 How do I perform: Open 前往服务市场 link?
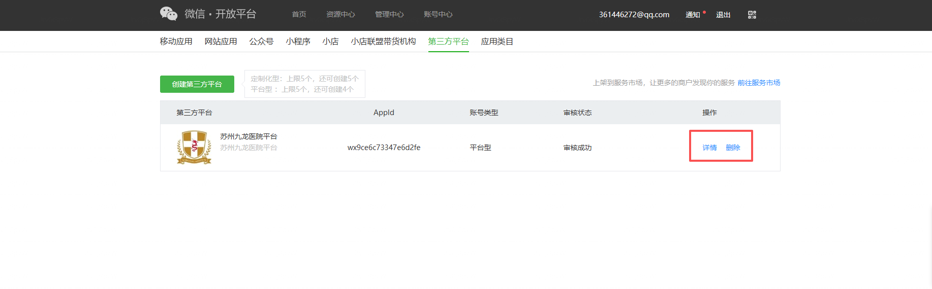[x=759, y=83]
